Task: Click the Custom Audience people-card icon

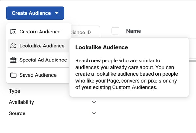Action: pyautogui.click(x=13, y=32)
